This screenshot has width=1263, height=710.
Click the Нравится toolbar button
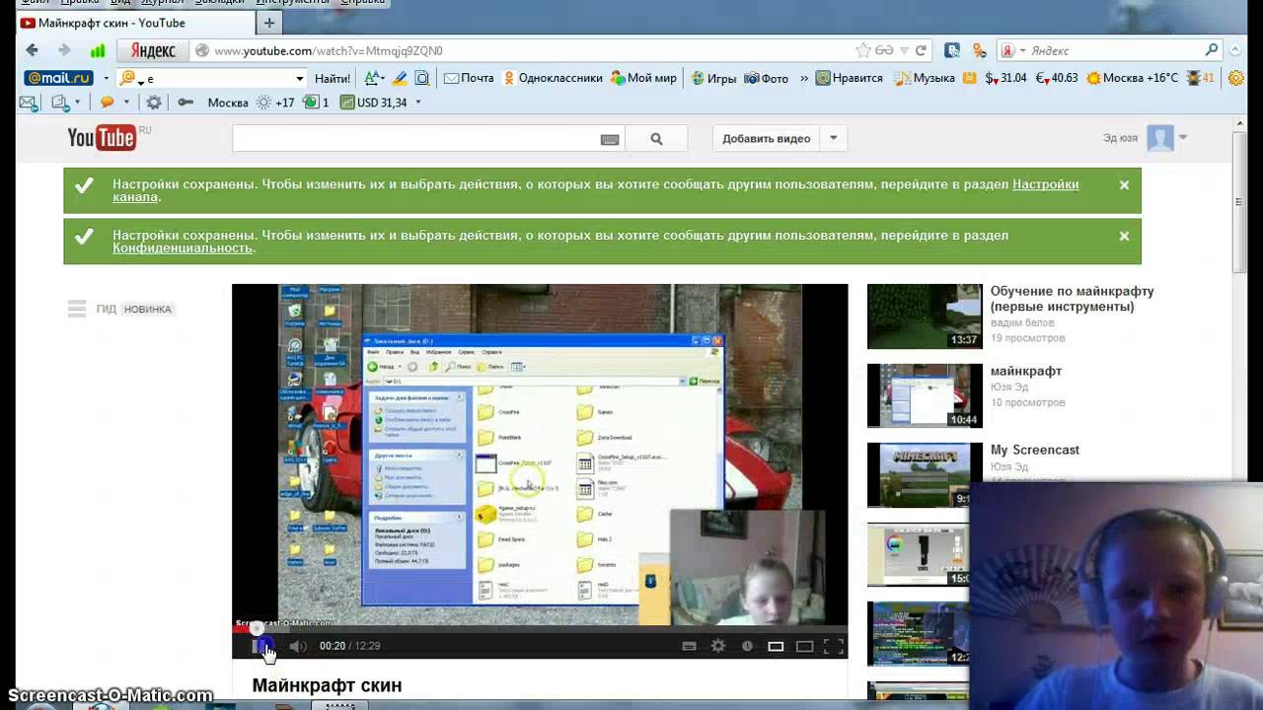849,78
